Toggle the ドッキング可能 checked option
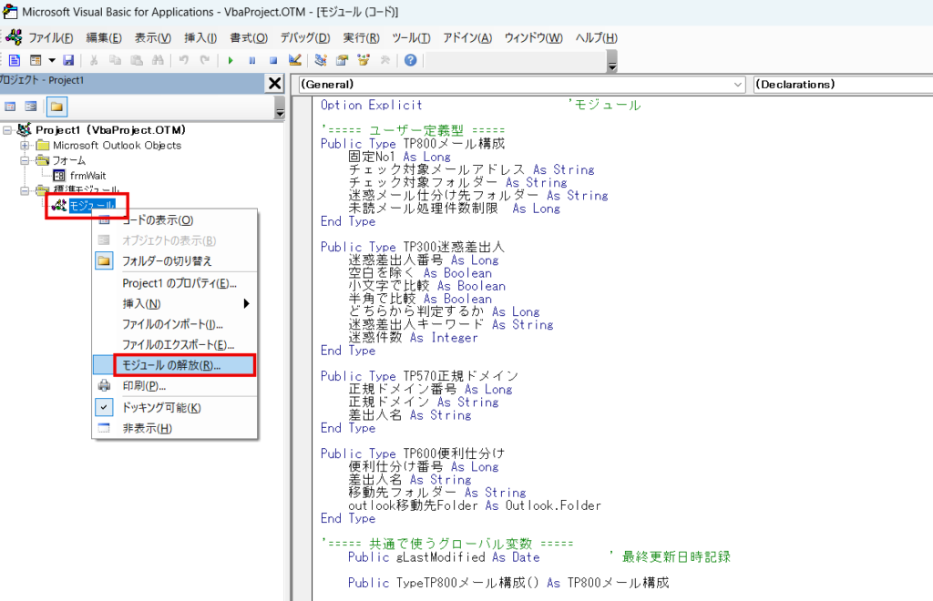Screen dimensions: 933x601 [x=160, y=408]
